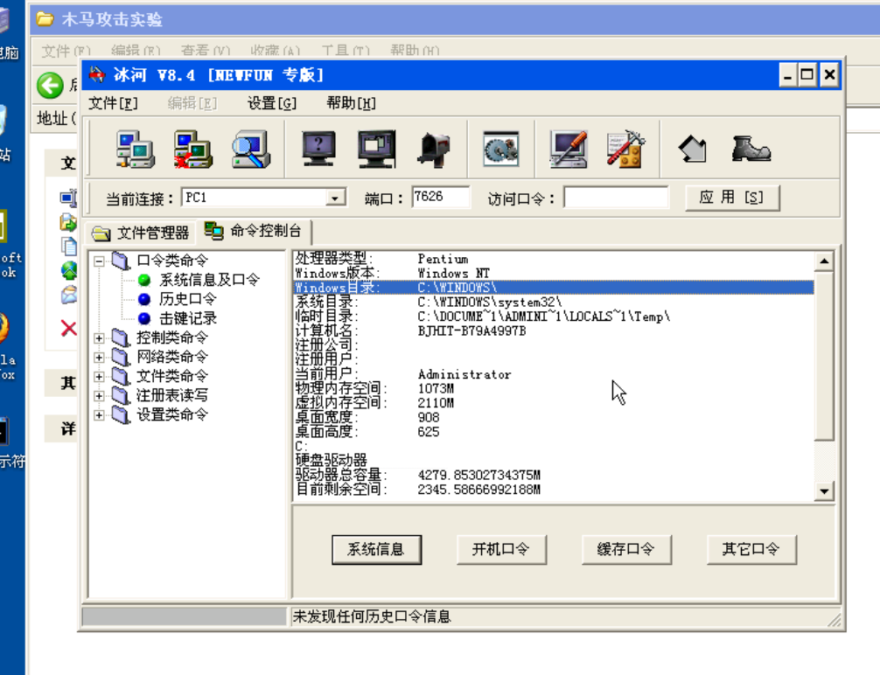Select the 目前剩余空间 row
Screen dimensions: 880x675
click(x=554, y=490)
